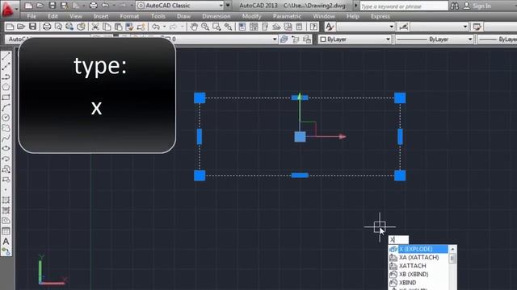Select the Line tool in draw toolbar
Viewport: 517px width, 290px height.
(x=6, y=56)
